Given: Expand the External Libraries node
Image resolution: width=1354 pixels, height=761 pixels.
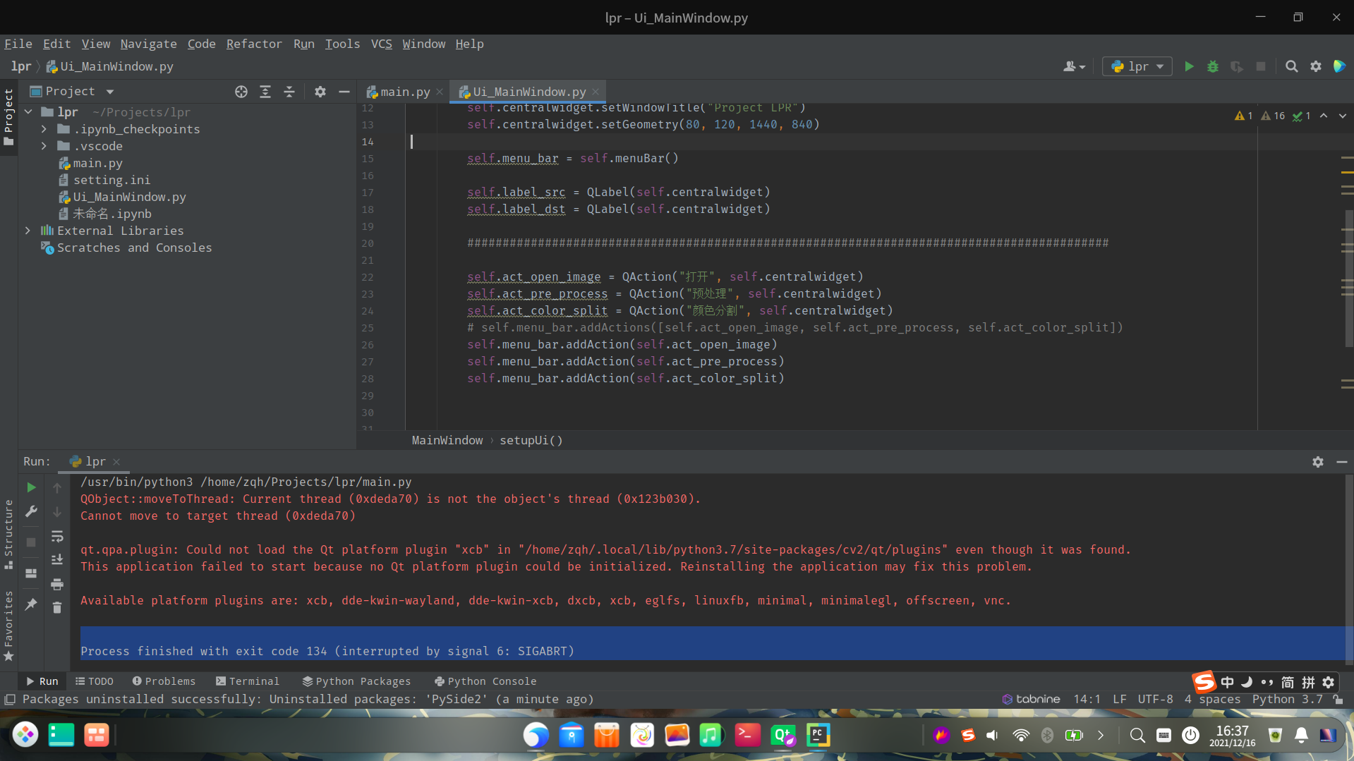Looking at the screenshot, I should (28, 231).
